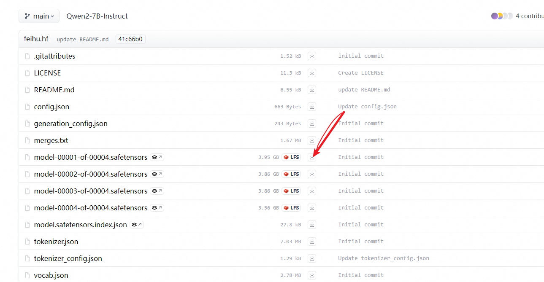Image resolution: width=544 pixels, height=282 pixels.
Task: Open model-00001-of-00004.safetensors file page
Action: pos(91,157)
